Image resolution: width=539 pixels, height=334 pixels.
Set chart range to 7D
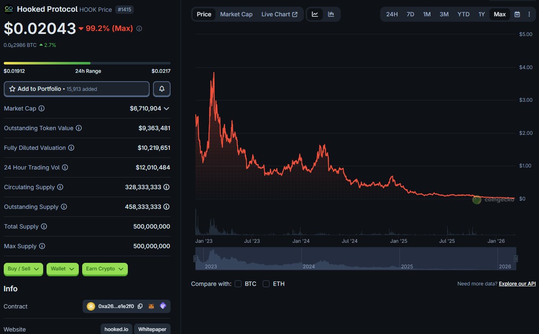(x=410, y=14)
